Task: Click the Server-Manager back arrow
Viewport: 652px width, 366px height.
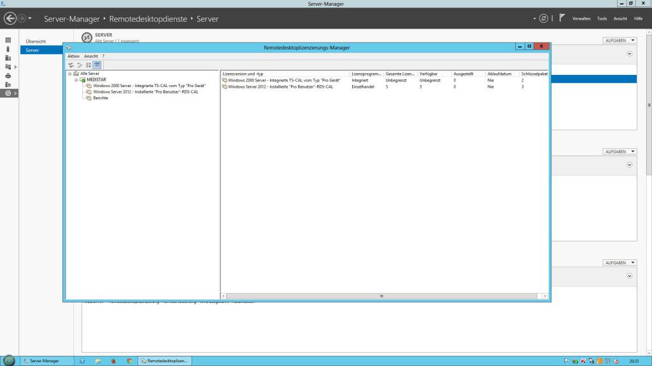Action: [10, 18]
